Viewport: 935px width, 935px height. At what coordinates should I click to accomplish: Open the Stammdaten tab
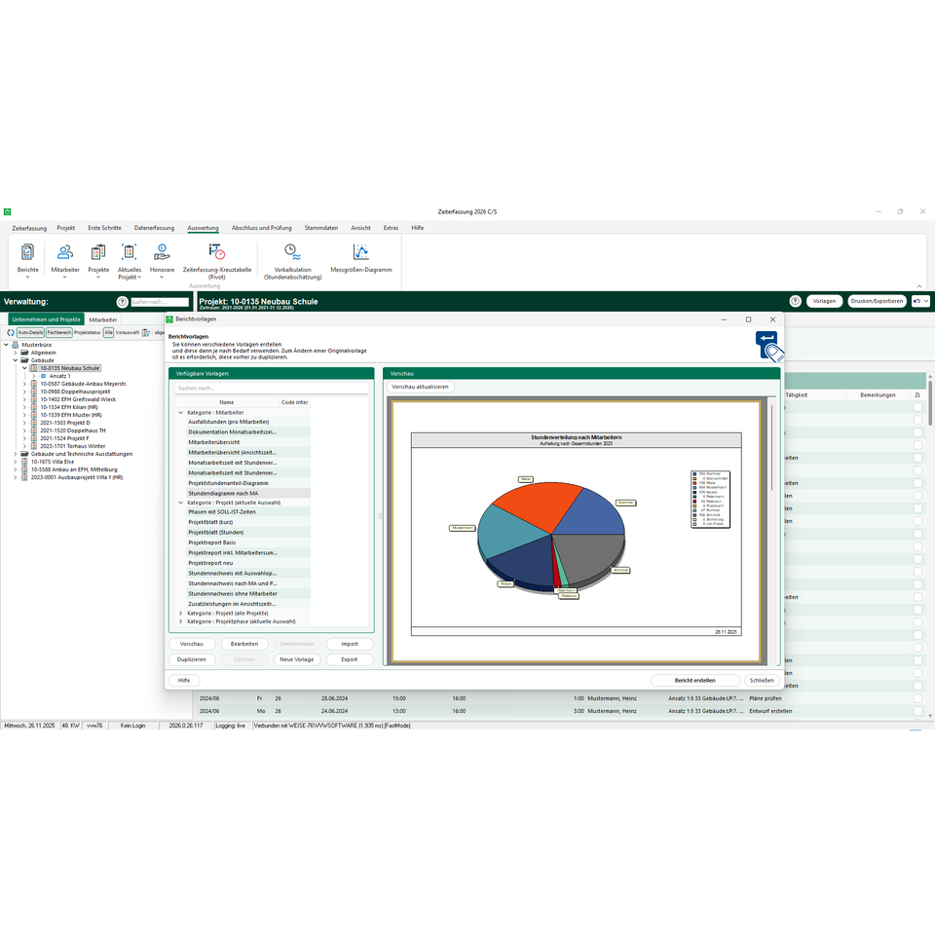click(320, 228)
